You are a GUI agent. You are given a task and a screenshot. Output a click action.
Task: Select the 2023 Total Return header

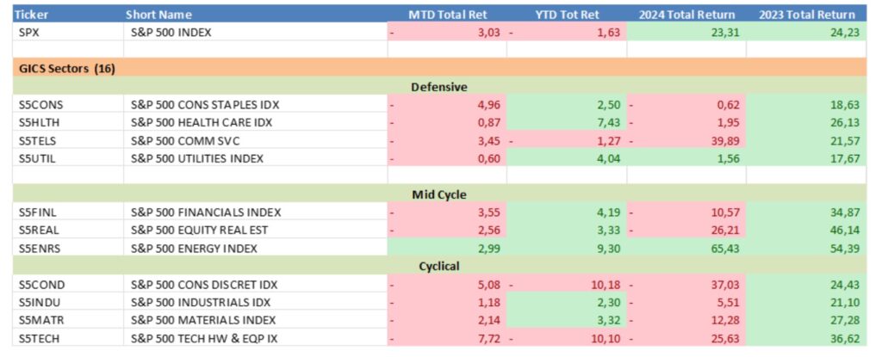pos(806,15)
